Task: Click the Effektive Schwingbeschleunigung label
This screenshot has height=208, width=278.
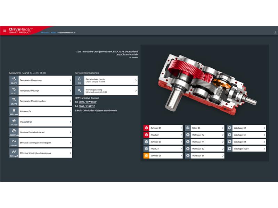Action: coord(35,153)
